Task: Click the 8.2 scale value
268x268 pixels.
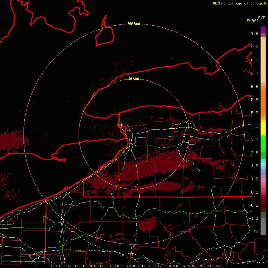Action: pyautogui.click(x=255, y=60)
